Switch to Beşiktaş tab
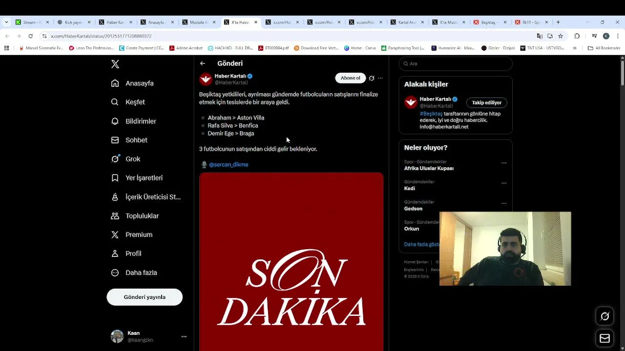This screenshot has width=625, height=351. coord(490,22)
